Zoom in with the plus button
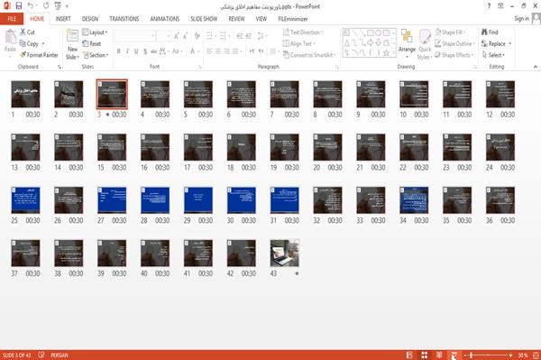This screenshot has width=541, height=360. [510, 355]
